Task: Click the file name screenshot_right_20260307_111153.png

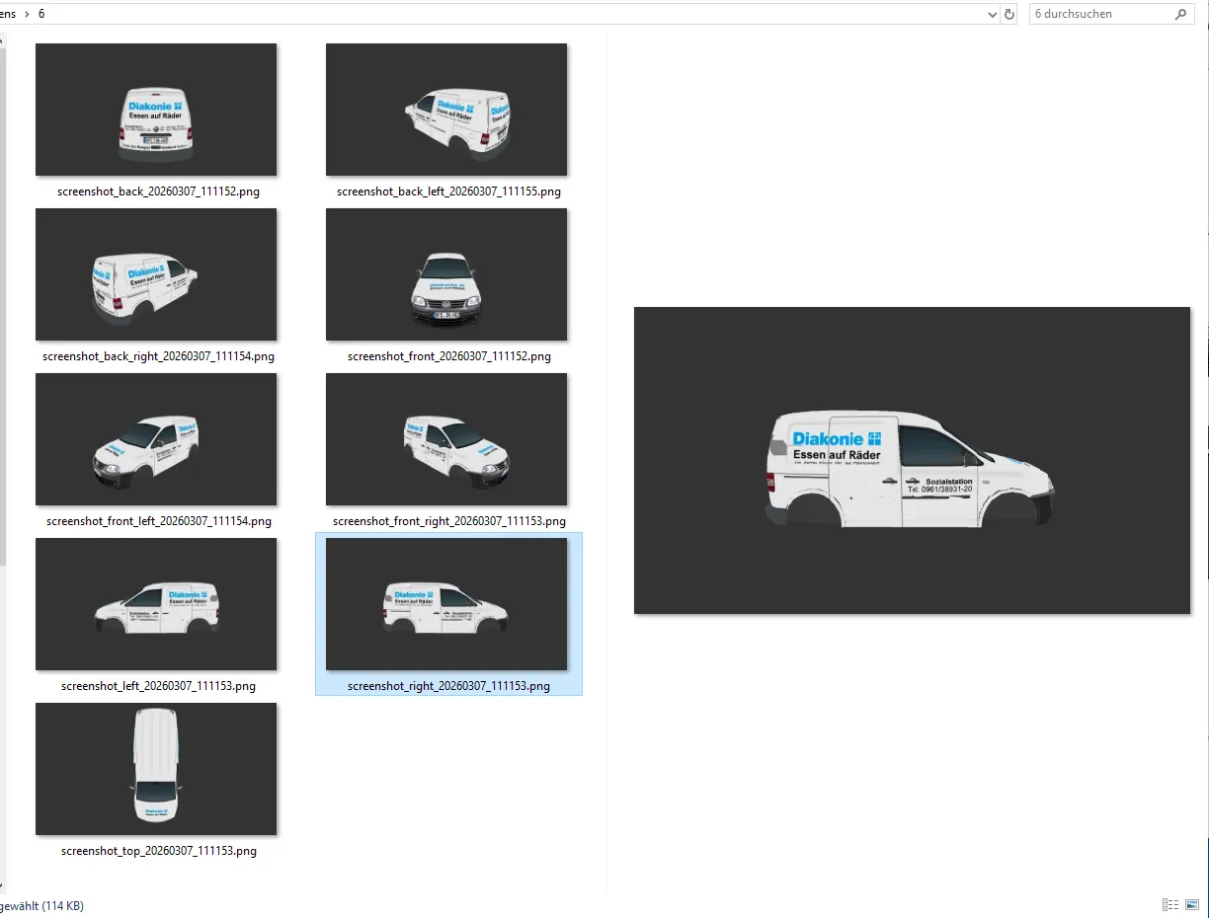Action: click(x=448, y=686)
